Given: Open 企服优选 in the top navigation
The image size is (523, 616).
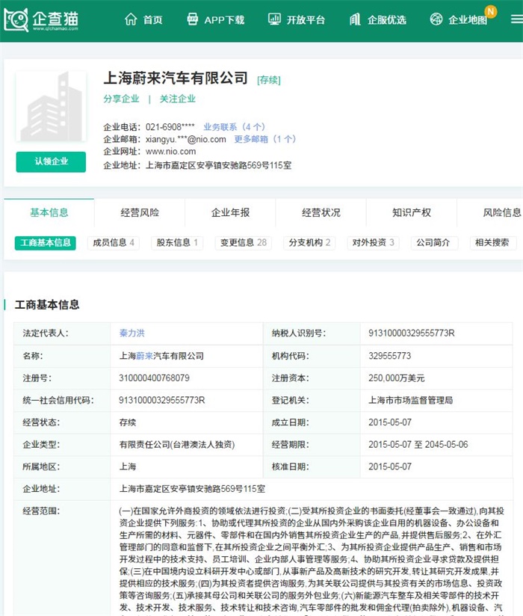Looking at the screenshot, I should tap(386, 19).
